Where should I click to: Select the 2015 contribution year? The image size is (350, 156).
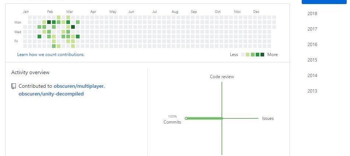(x=312, y=60)
